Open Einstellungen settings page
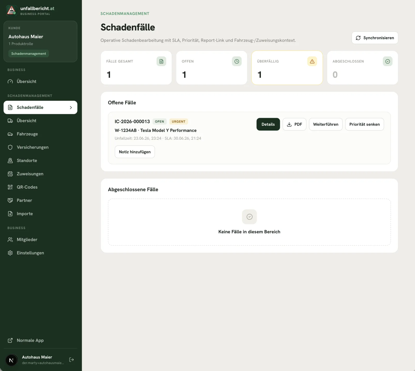The width and height of the screenshot is (415, 371). [x=40, y=253]
